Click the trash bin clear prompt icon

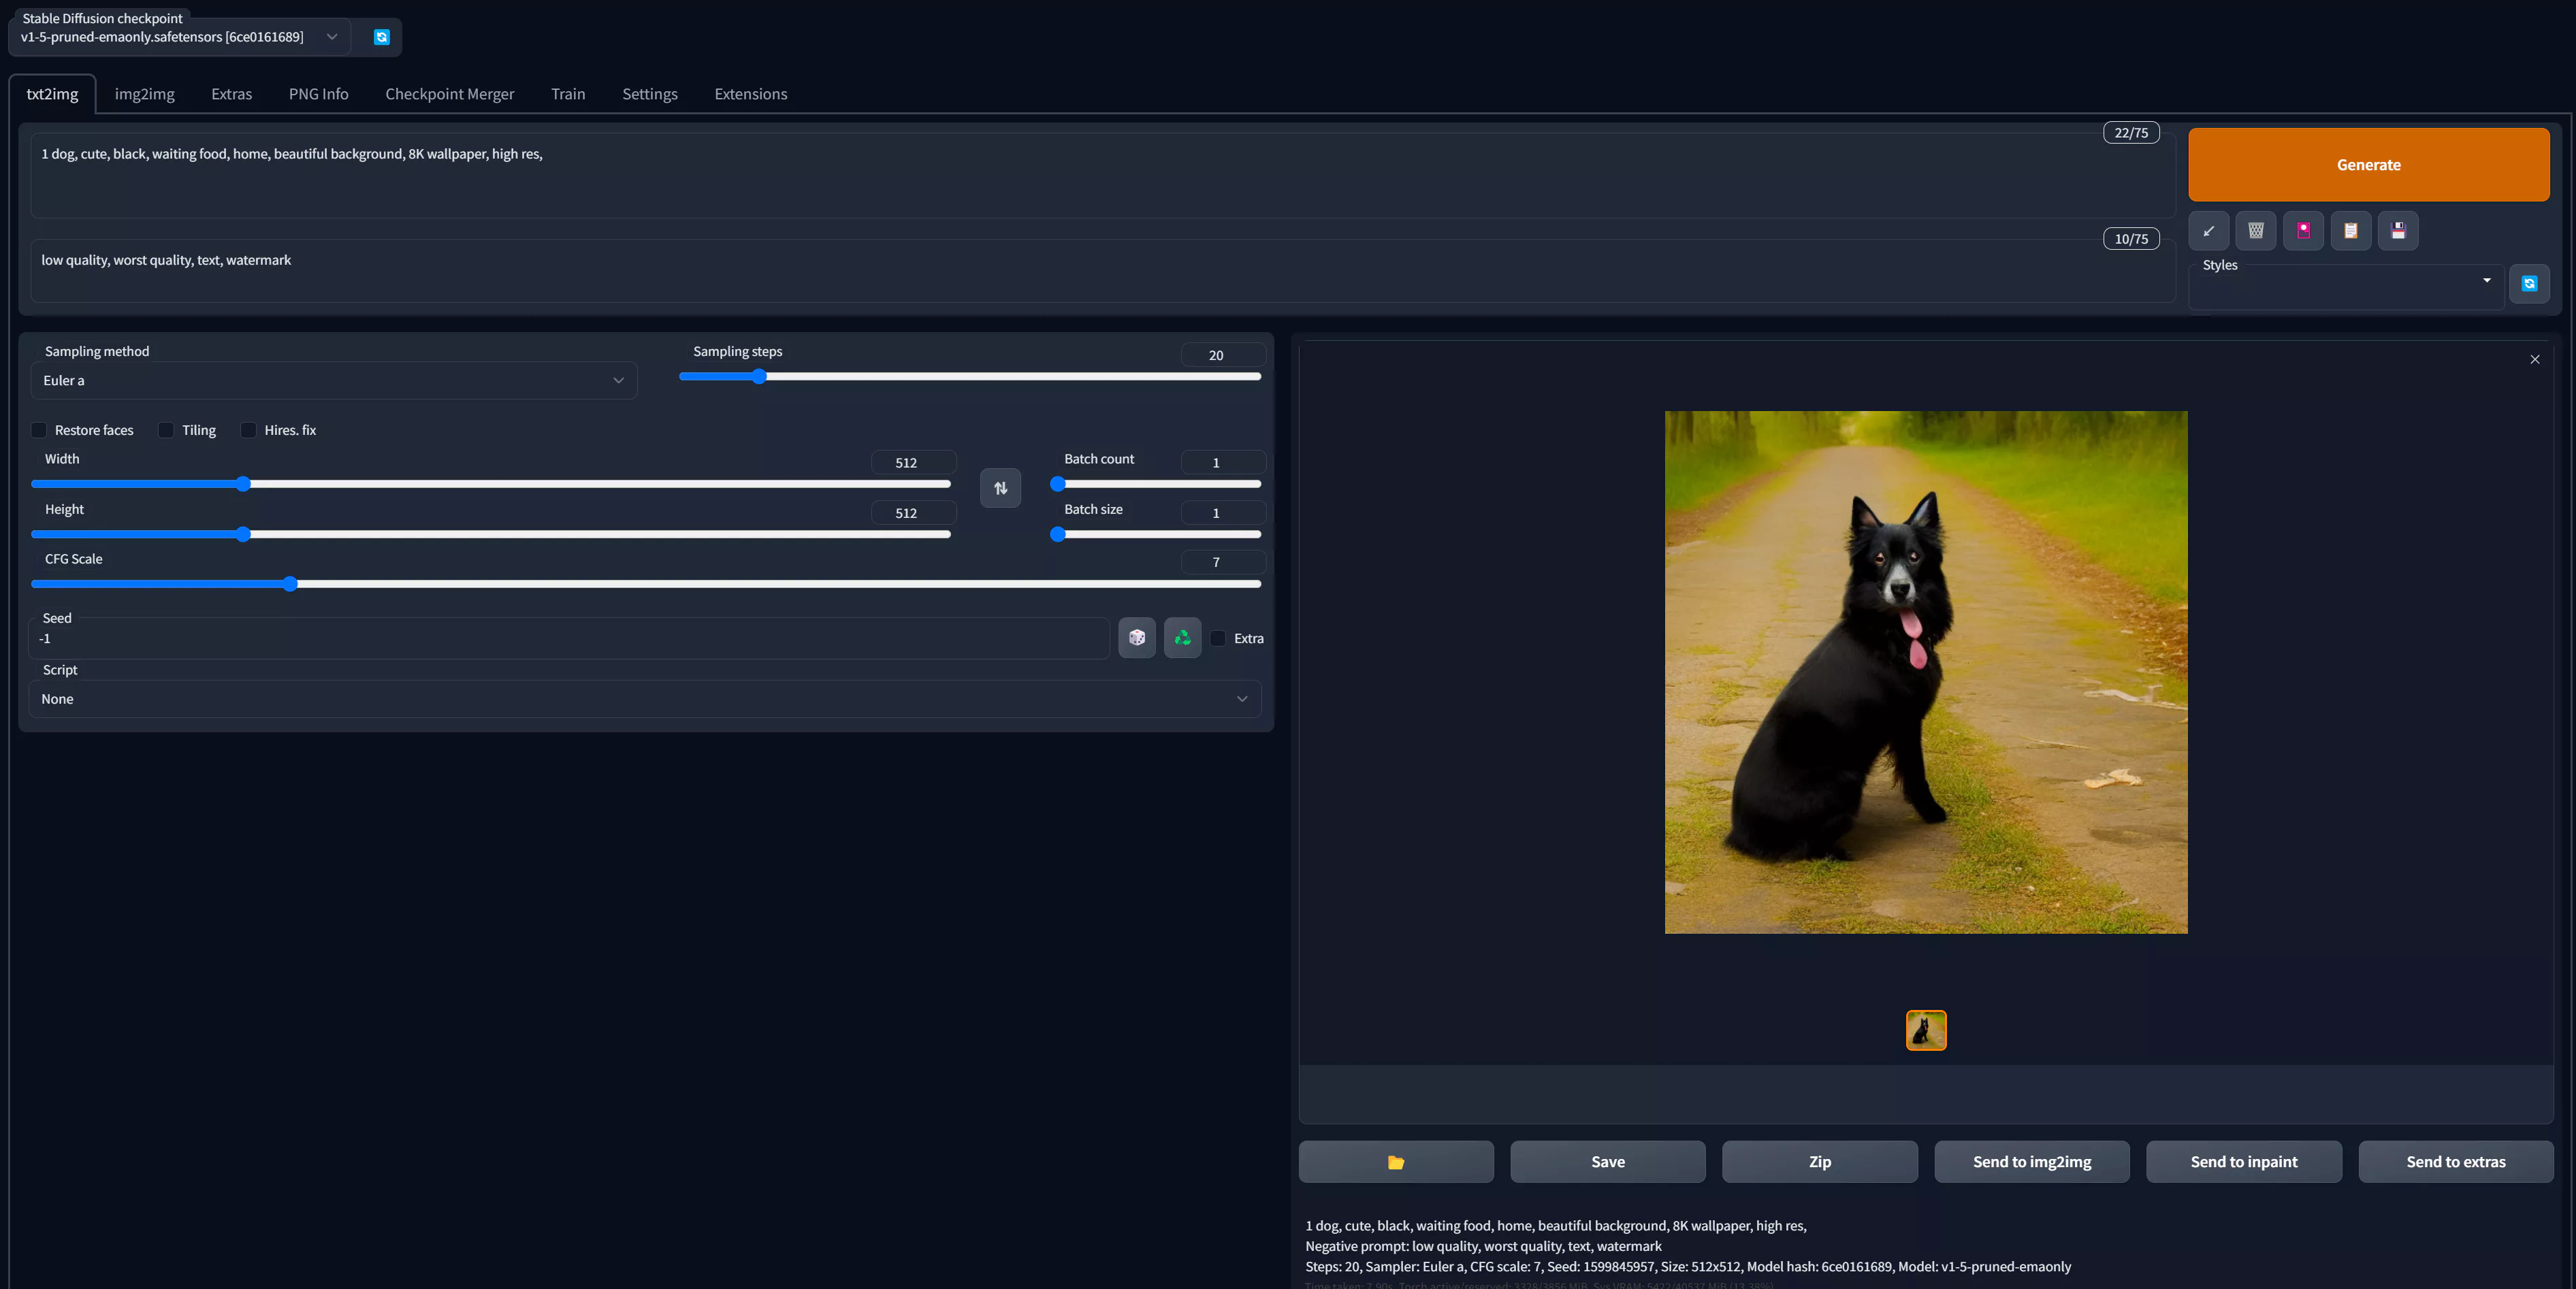(2255, 231)
